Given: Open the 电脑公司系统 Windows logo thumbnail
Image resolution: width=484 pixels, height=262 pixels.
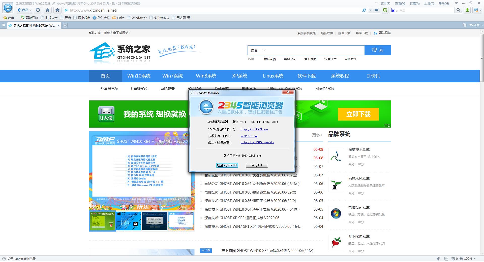Looking at the screenshot, I should tap(336, 213).
